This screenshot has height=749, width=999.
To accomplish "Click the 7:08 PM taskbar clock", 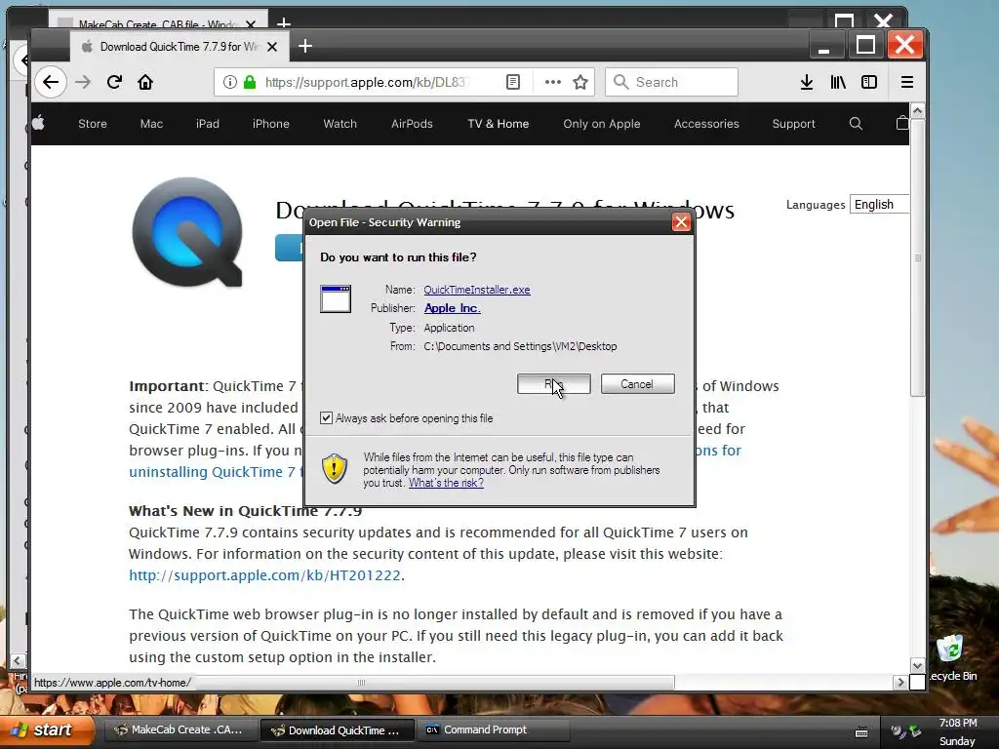I will 958,723.
